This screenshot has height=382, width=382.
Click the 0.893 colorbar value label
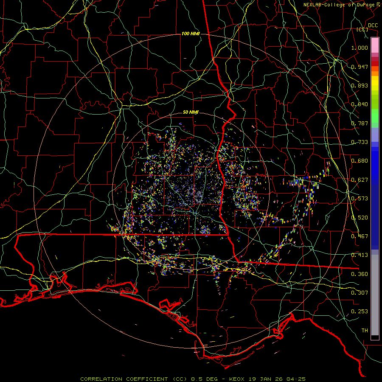360,85
